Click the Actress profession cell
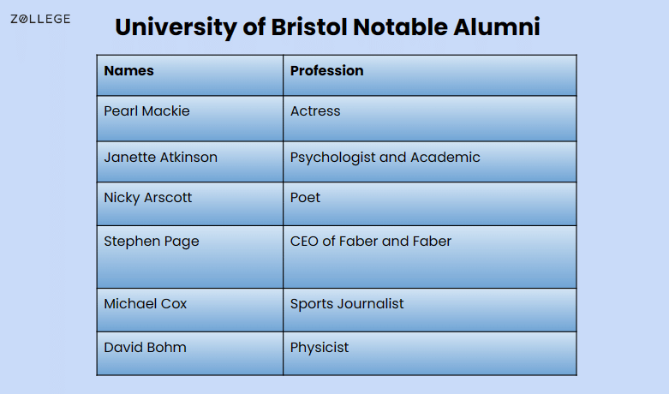Image resolution: width=669 pixels, height=394 pixels. (430, 118)
